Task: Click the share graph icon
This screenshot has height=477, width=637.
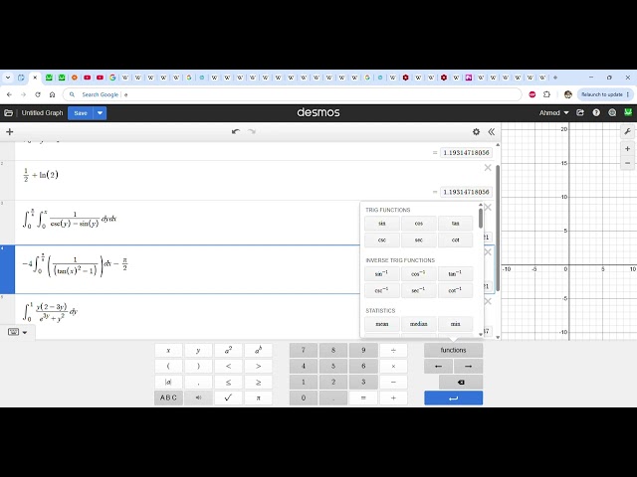Action: 580,112
